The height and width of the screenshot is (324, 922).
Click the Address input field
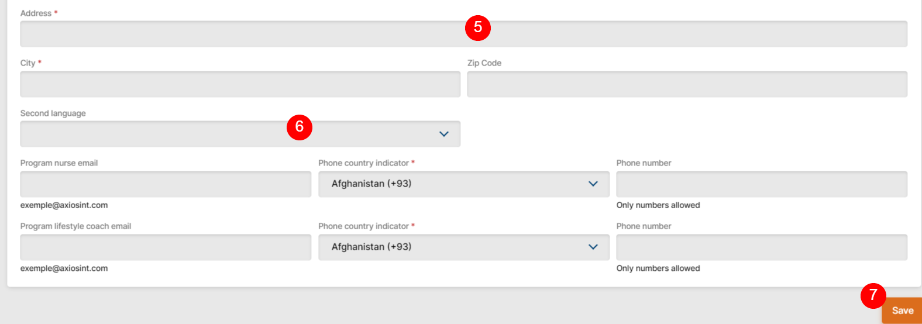[x=234, y=34]
